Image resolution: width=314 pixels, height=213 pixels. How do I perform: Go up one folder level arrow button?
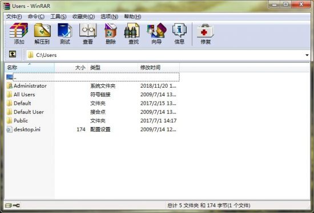13,54
